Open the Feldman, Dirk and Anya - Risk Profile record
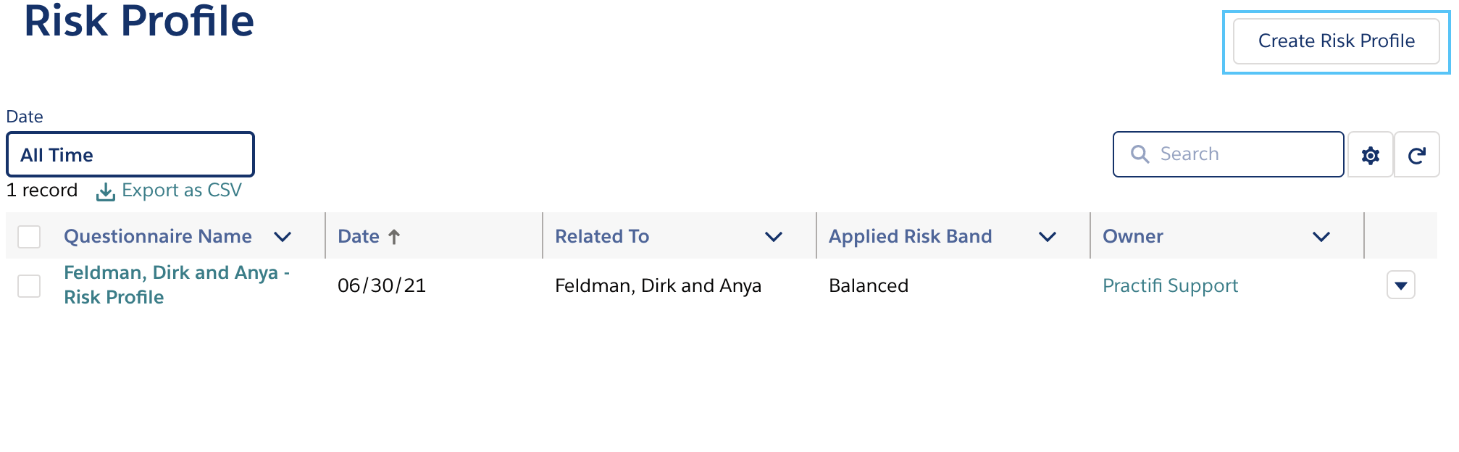Image resolution: width=1459 pixels, height=452 pixels. coord(177,285)
